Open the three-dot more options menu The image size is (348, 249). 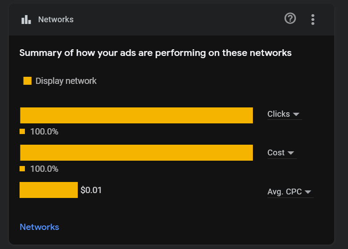pyautogui.click(x=313, y=20)
